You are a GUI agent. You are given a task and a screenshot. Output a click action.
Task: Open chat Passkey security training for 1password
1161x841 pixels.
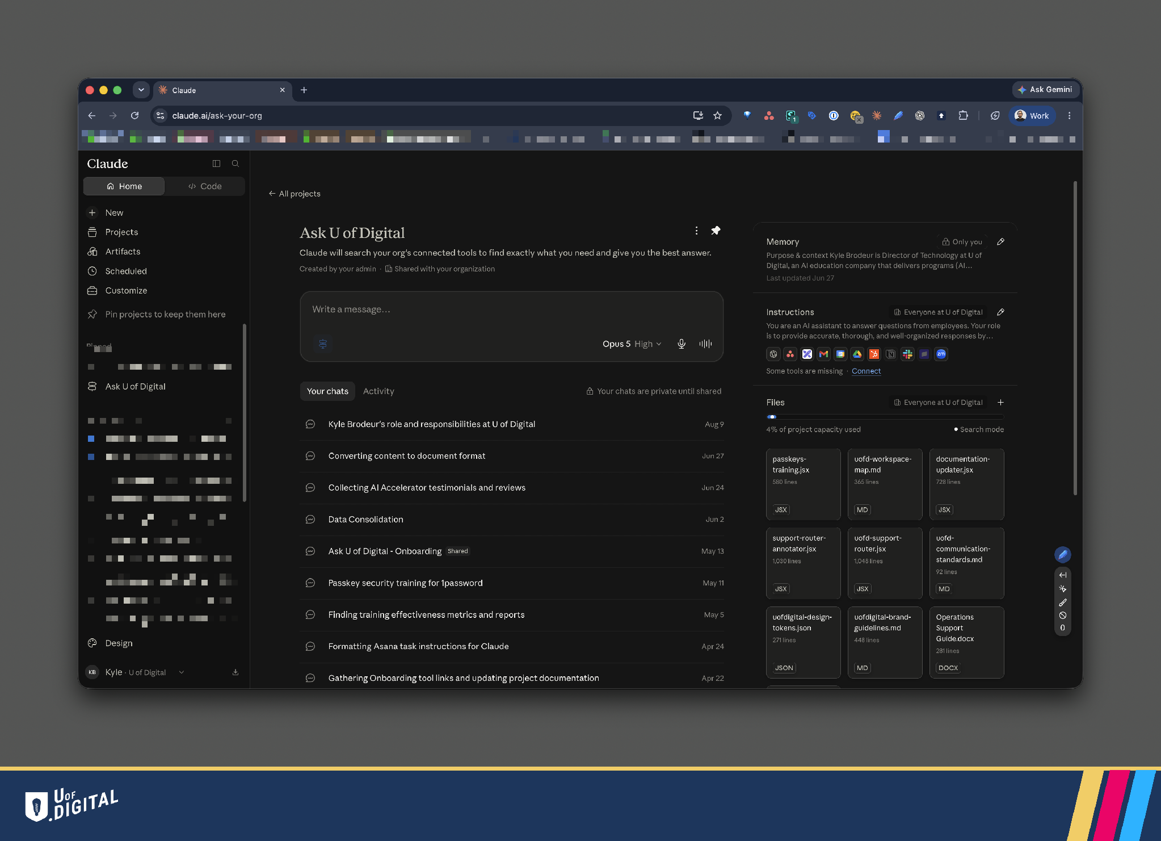tap(511, 583)
